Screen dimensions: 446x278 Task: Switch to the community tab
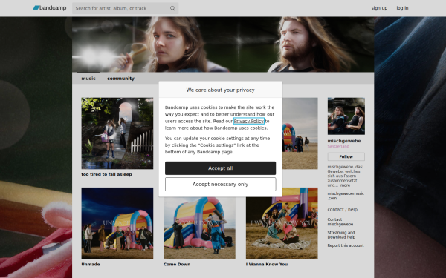pyautogui.click(x=120, y=79)
